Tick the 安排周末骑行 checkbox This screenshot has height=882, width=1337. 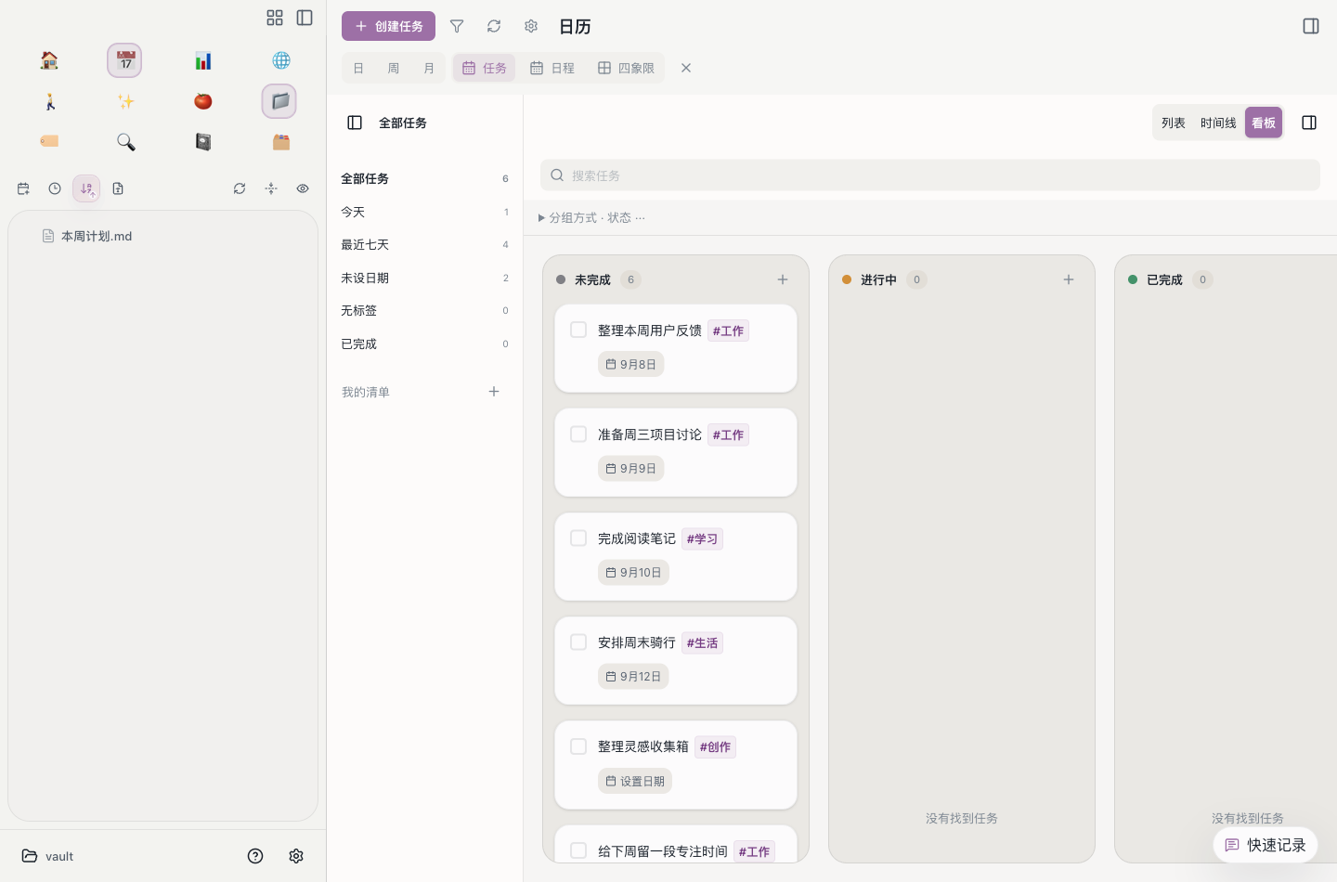click(x=578, y=642)
